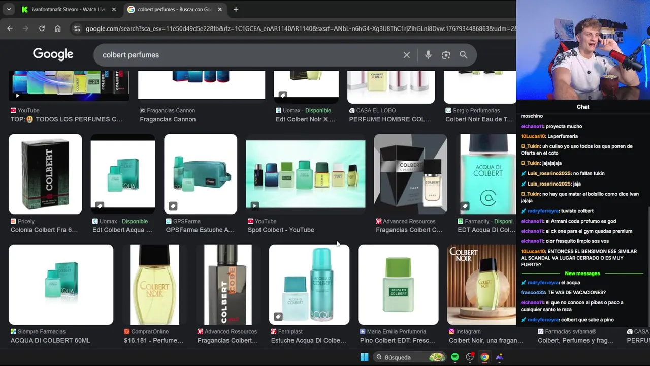The height and width of the screenshot is (366, 650).
Task: Open ACQUA DI COLBERT 60ML thumbnail
Action: click(61, 285)
